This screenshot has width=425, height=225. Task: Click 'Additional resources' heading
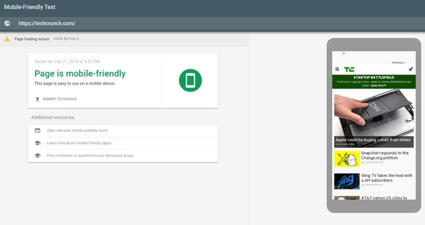tap(53, 117)
